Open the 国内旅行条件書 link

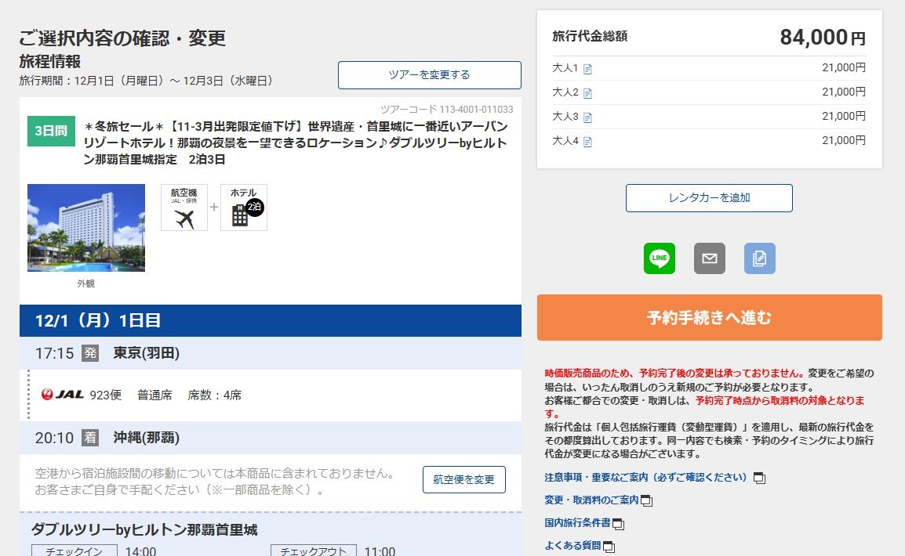point(577,522)
